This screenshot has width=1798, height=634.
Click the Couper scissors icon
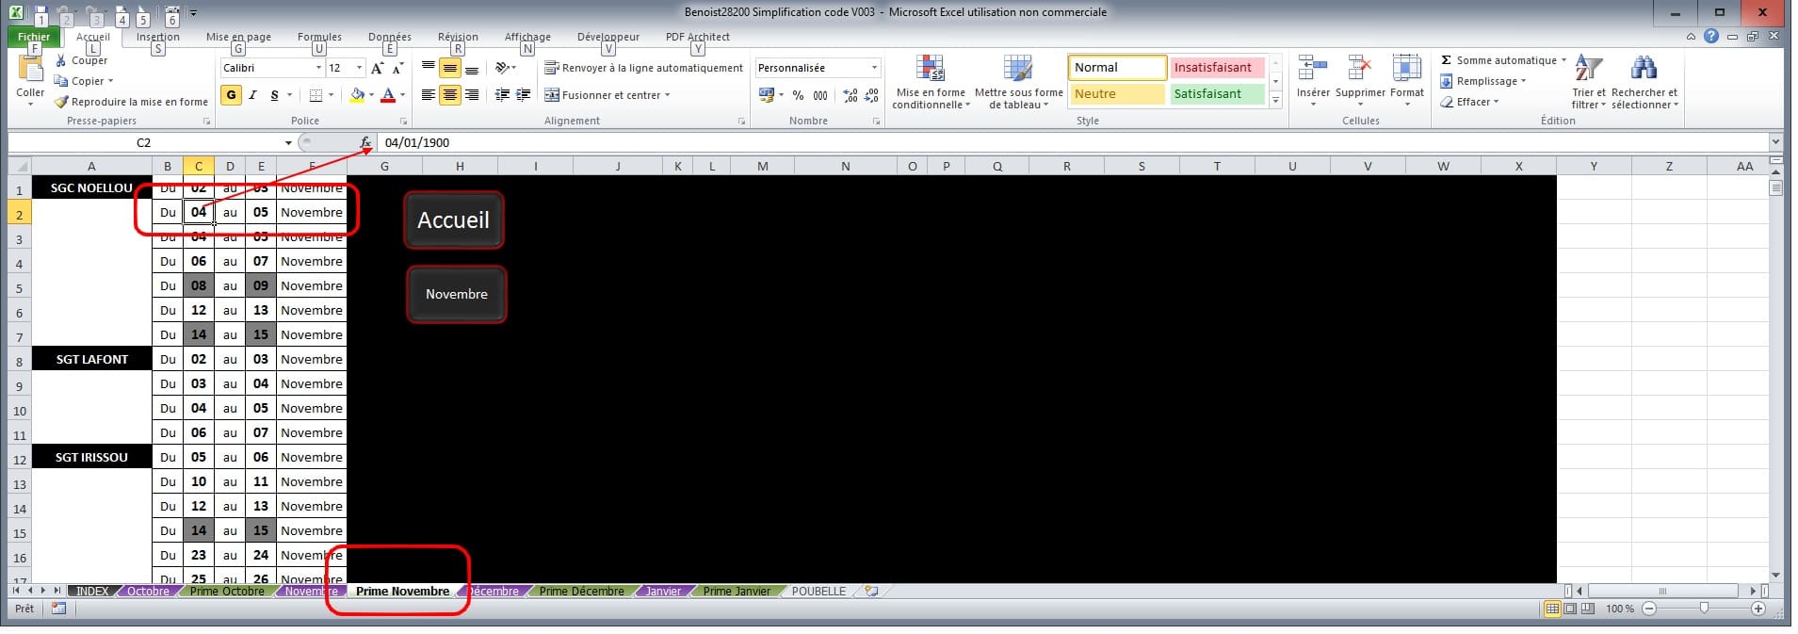(61, 60)
